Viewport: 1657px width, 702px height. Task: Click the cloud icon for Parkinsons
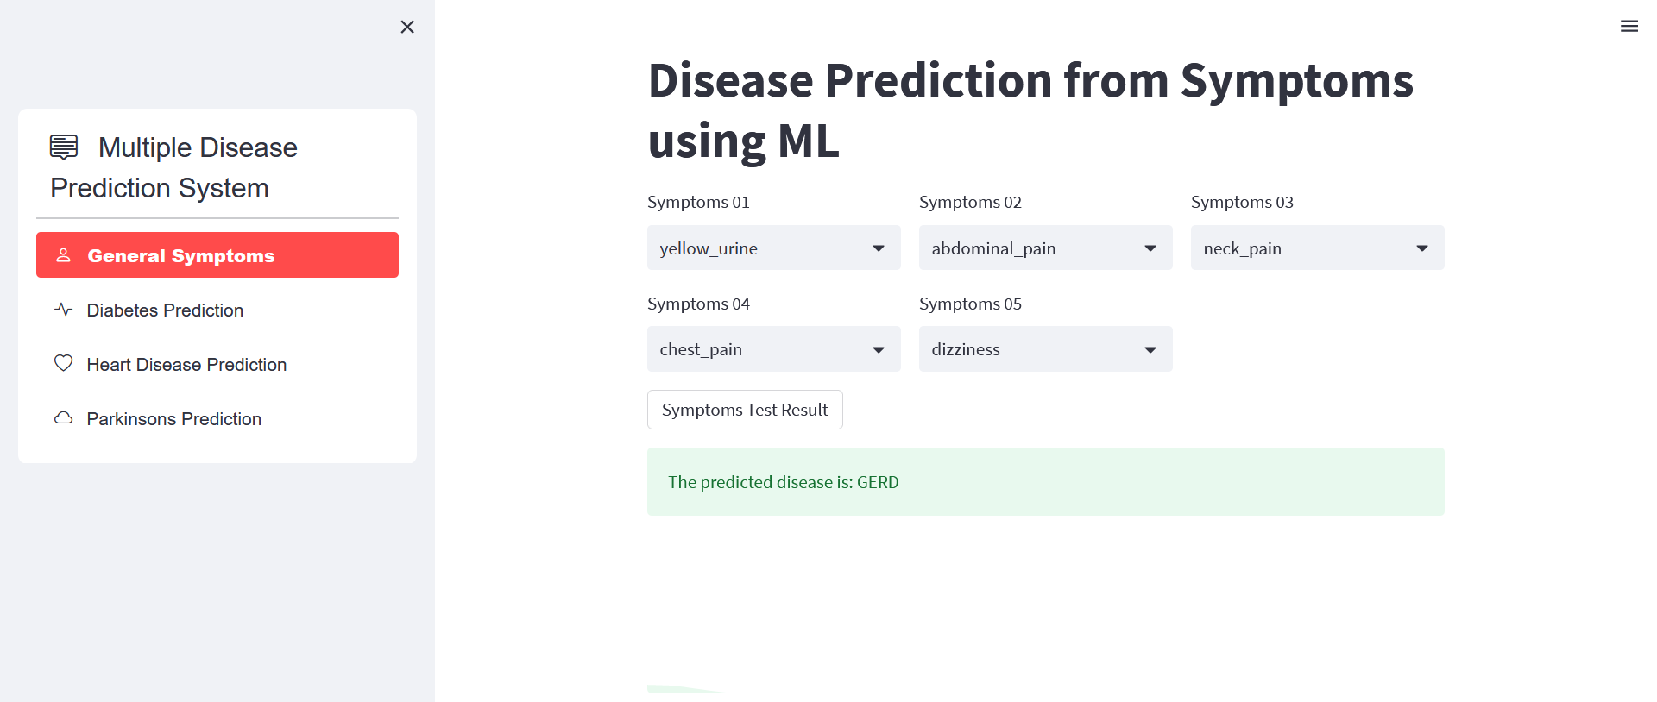63,418
